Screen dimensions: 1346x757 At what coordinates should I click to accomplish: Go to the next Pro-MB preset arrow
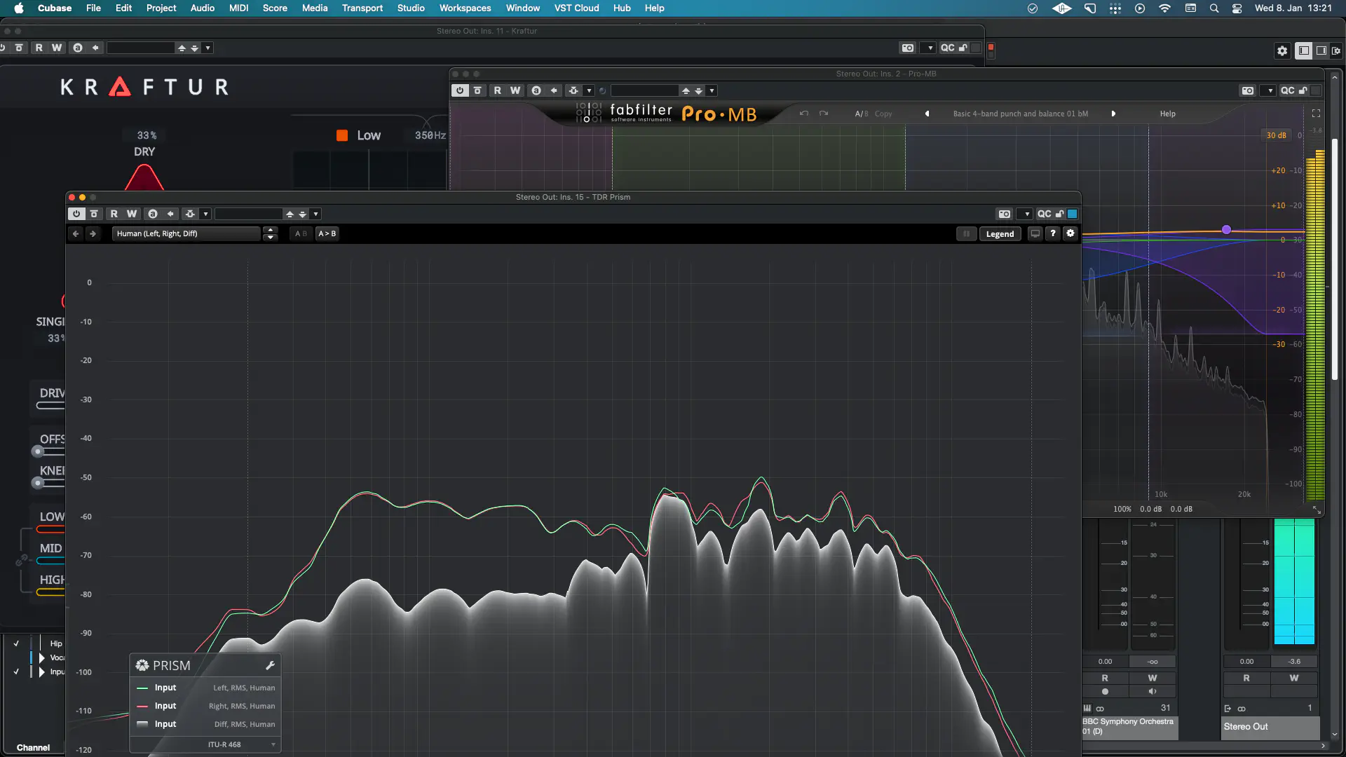(x=1113, y=114)
